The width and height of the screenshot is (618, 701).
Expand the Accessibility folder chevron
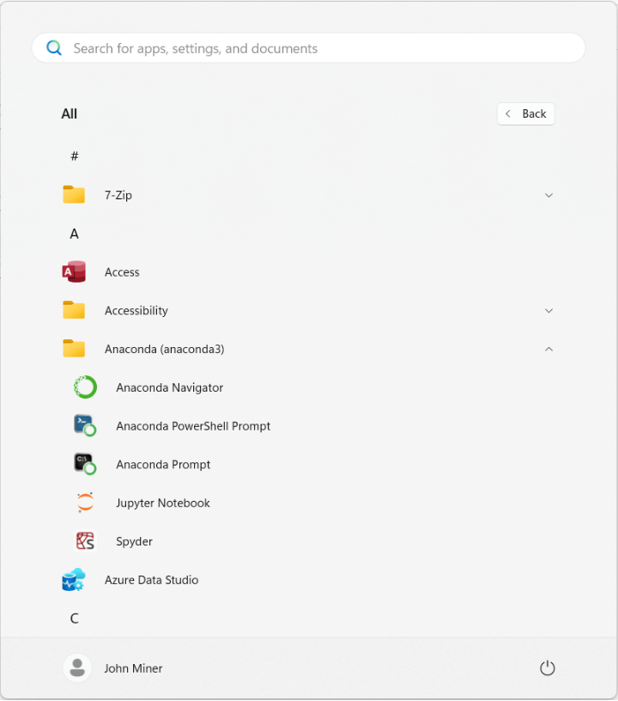tap(549, 310)
